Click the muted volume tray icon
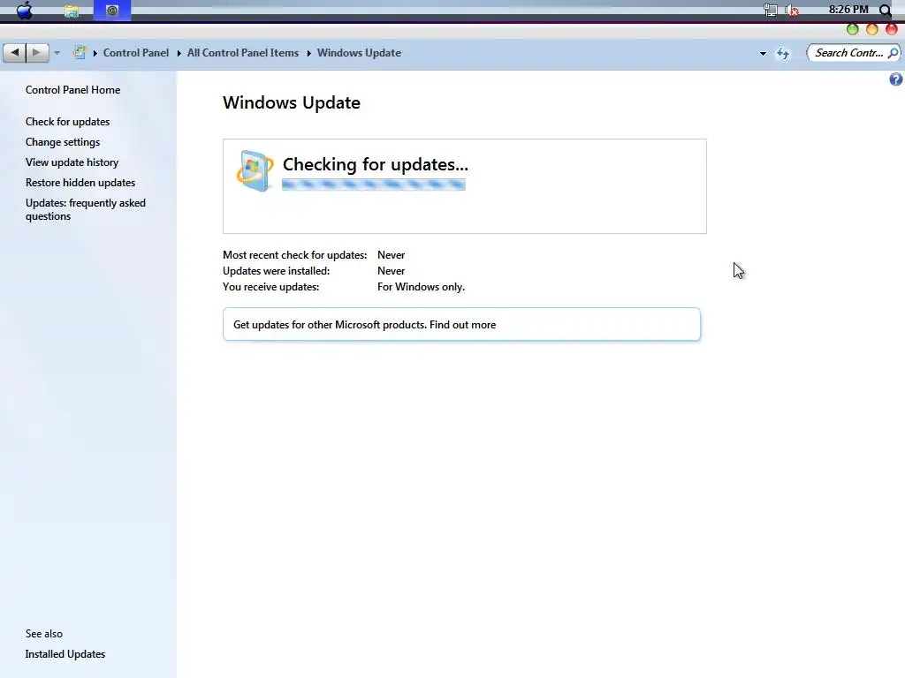905x678 pixels. pos(792,11)
